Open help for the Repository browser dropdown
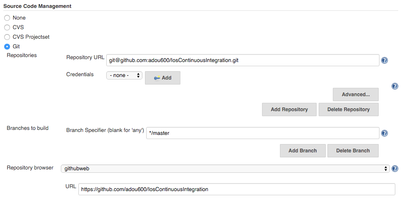Viewport: 402px width, 199px height. tap(395, 169)
